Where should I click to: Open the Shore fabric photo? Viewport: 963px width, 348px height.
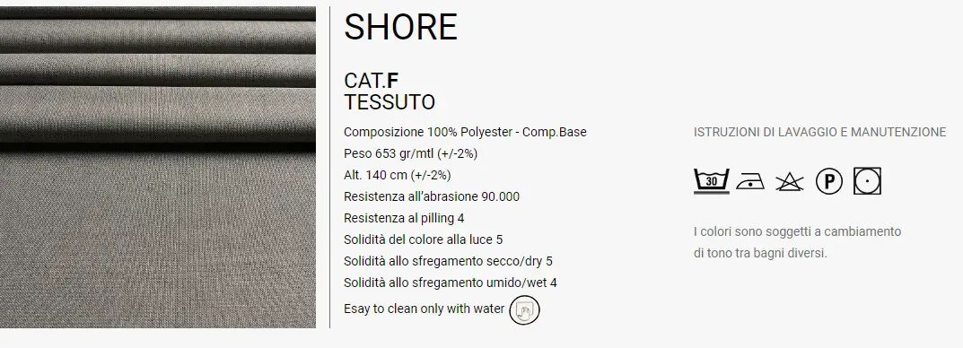[158, 167]
